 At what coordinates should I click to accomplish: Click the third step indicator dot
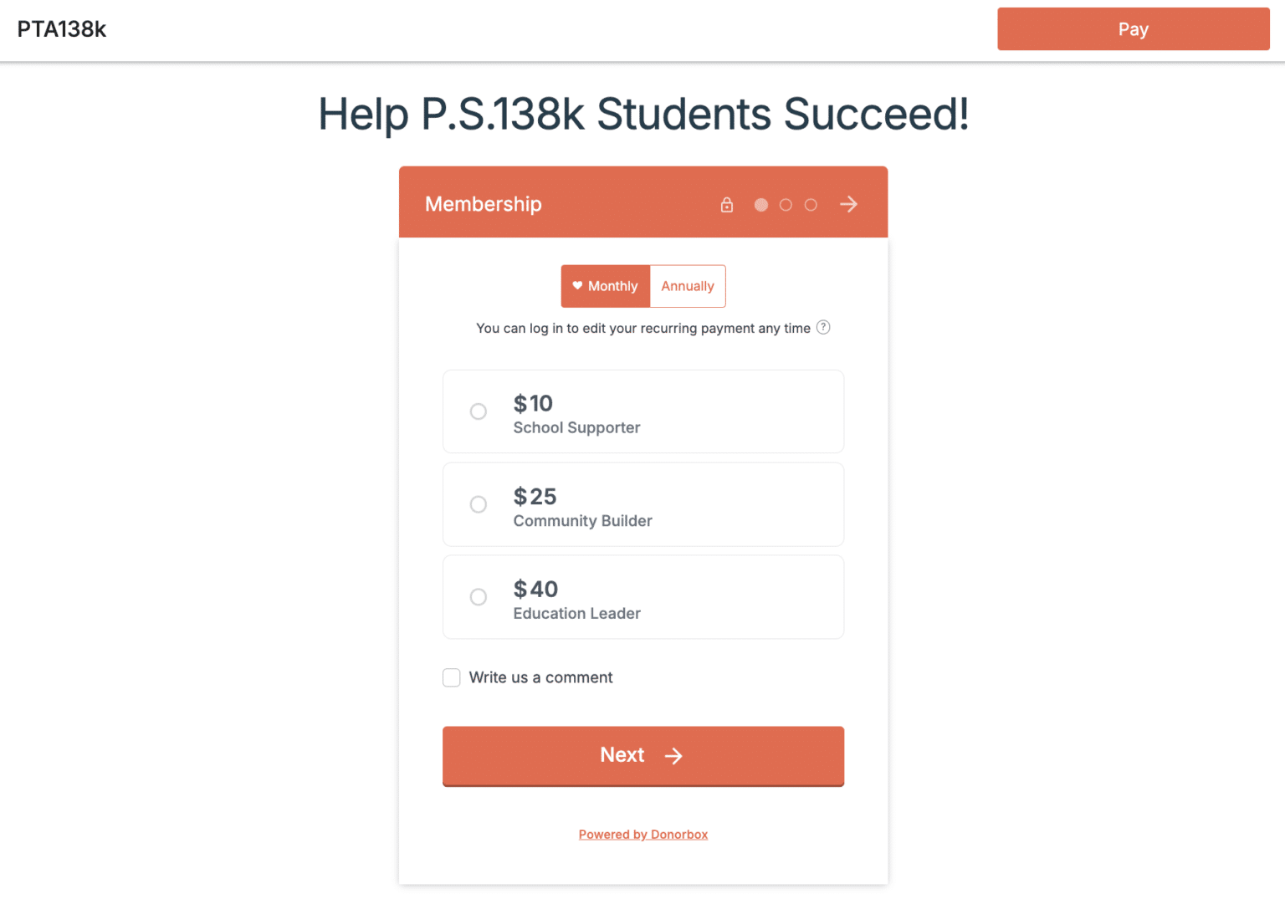pos(811,204)
